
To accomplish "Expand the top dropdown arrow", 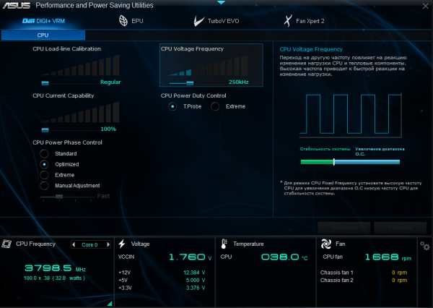I will point(222,2).
